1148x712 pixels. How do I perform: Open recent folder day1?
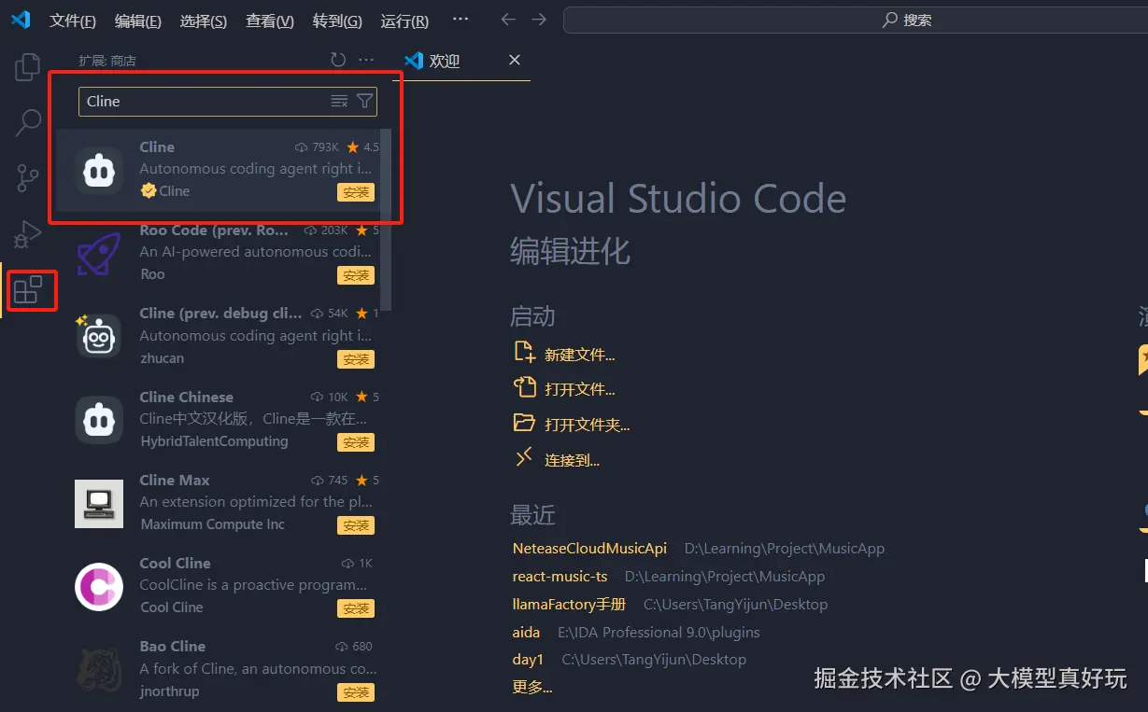pyautogui.click(x=528, y=660)
